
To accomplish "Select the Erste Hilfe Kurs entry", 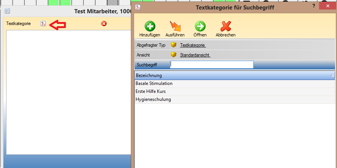I will click(150, 91).
